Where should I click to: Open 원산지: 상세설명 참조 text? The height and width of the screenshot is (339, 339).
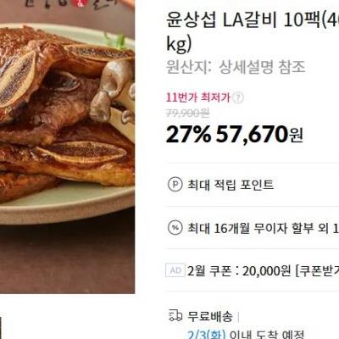236,67
